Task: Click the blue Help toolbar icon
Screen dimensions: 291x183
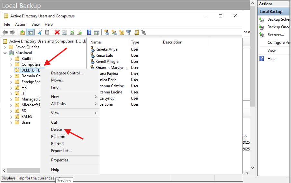Action: (89, 32)
